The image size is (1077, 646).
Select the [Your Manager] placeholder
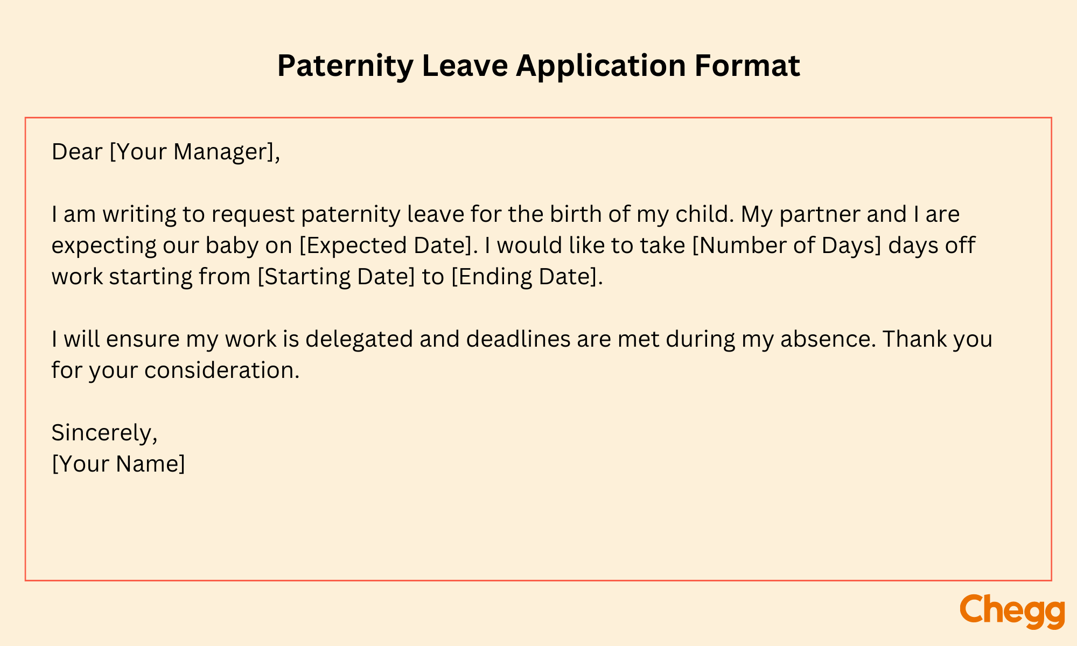[x=192, y=152]
